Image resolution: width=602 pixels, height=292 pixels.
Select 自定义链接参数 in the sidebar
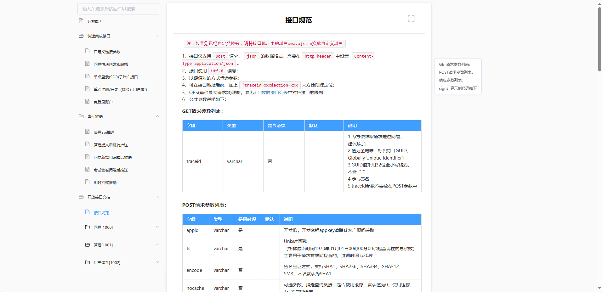106,51
